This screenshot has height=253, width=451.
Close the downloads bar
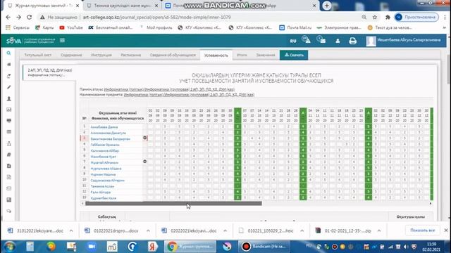coord(446,231)
